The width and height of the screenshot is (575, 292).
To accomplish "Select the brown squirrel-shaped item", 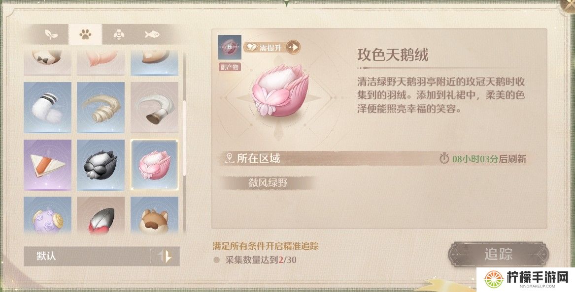I will (154, 215).
